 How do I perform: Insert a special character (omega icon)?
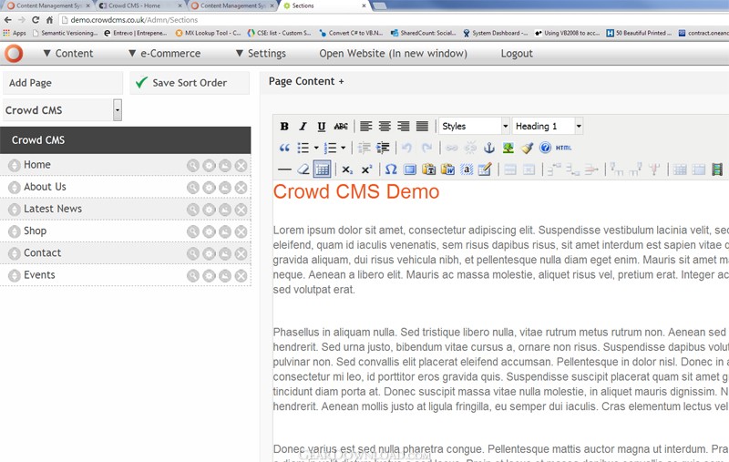click(x=391, y=169)
